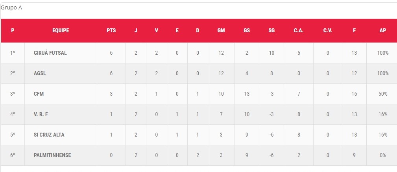The height and width of the screenshot is (172, 397).
Task: Click the 50% AP value for CFM
Action: tap(383, 94)
